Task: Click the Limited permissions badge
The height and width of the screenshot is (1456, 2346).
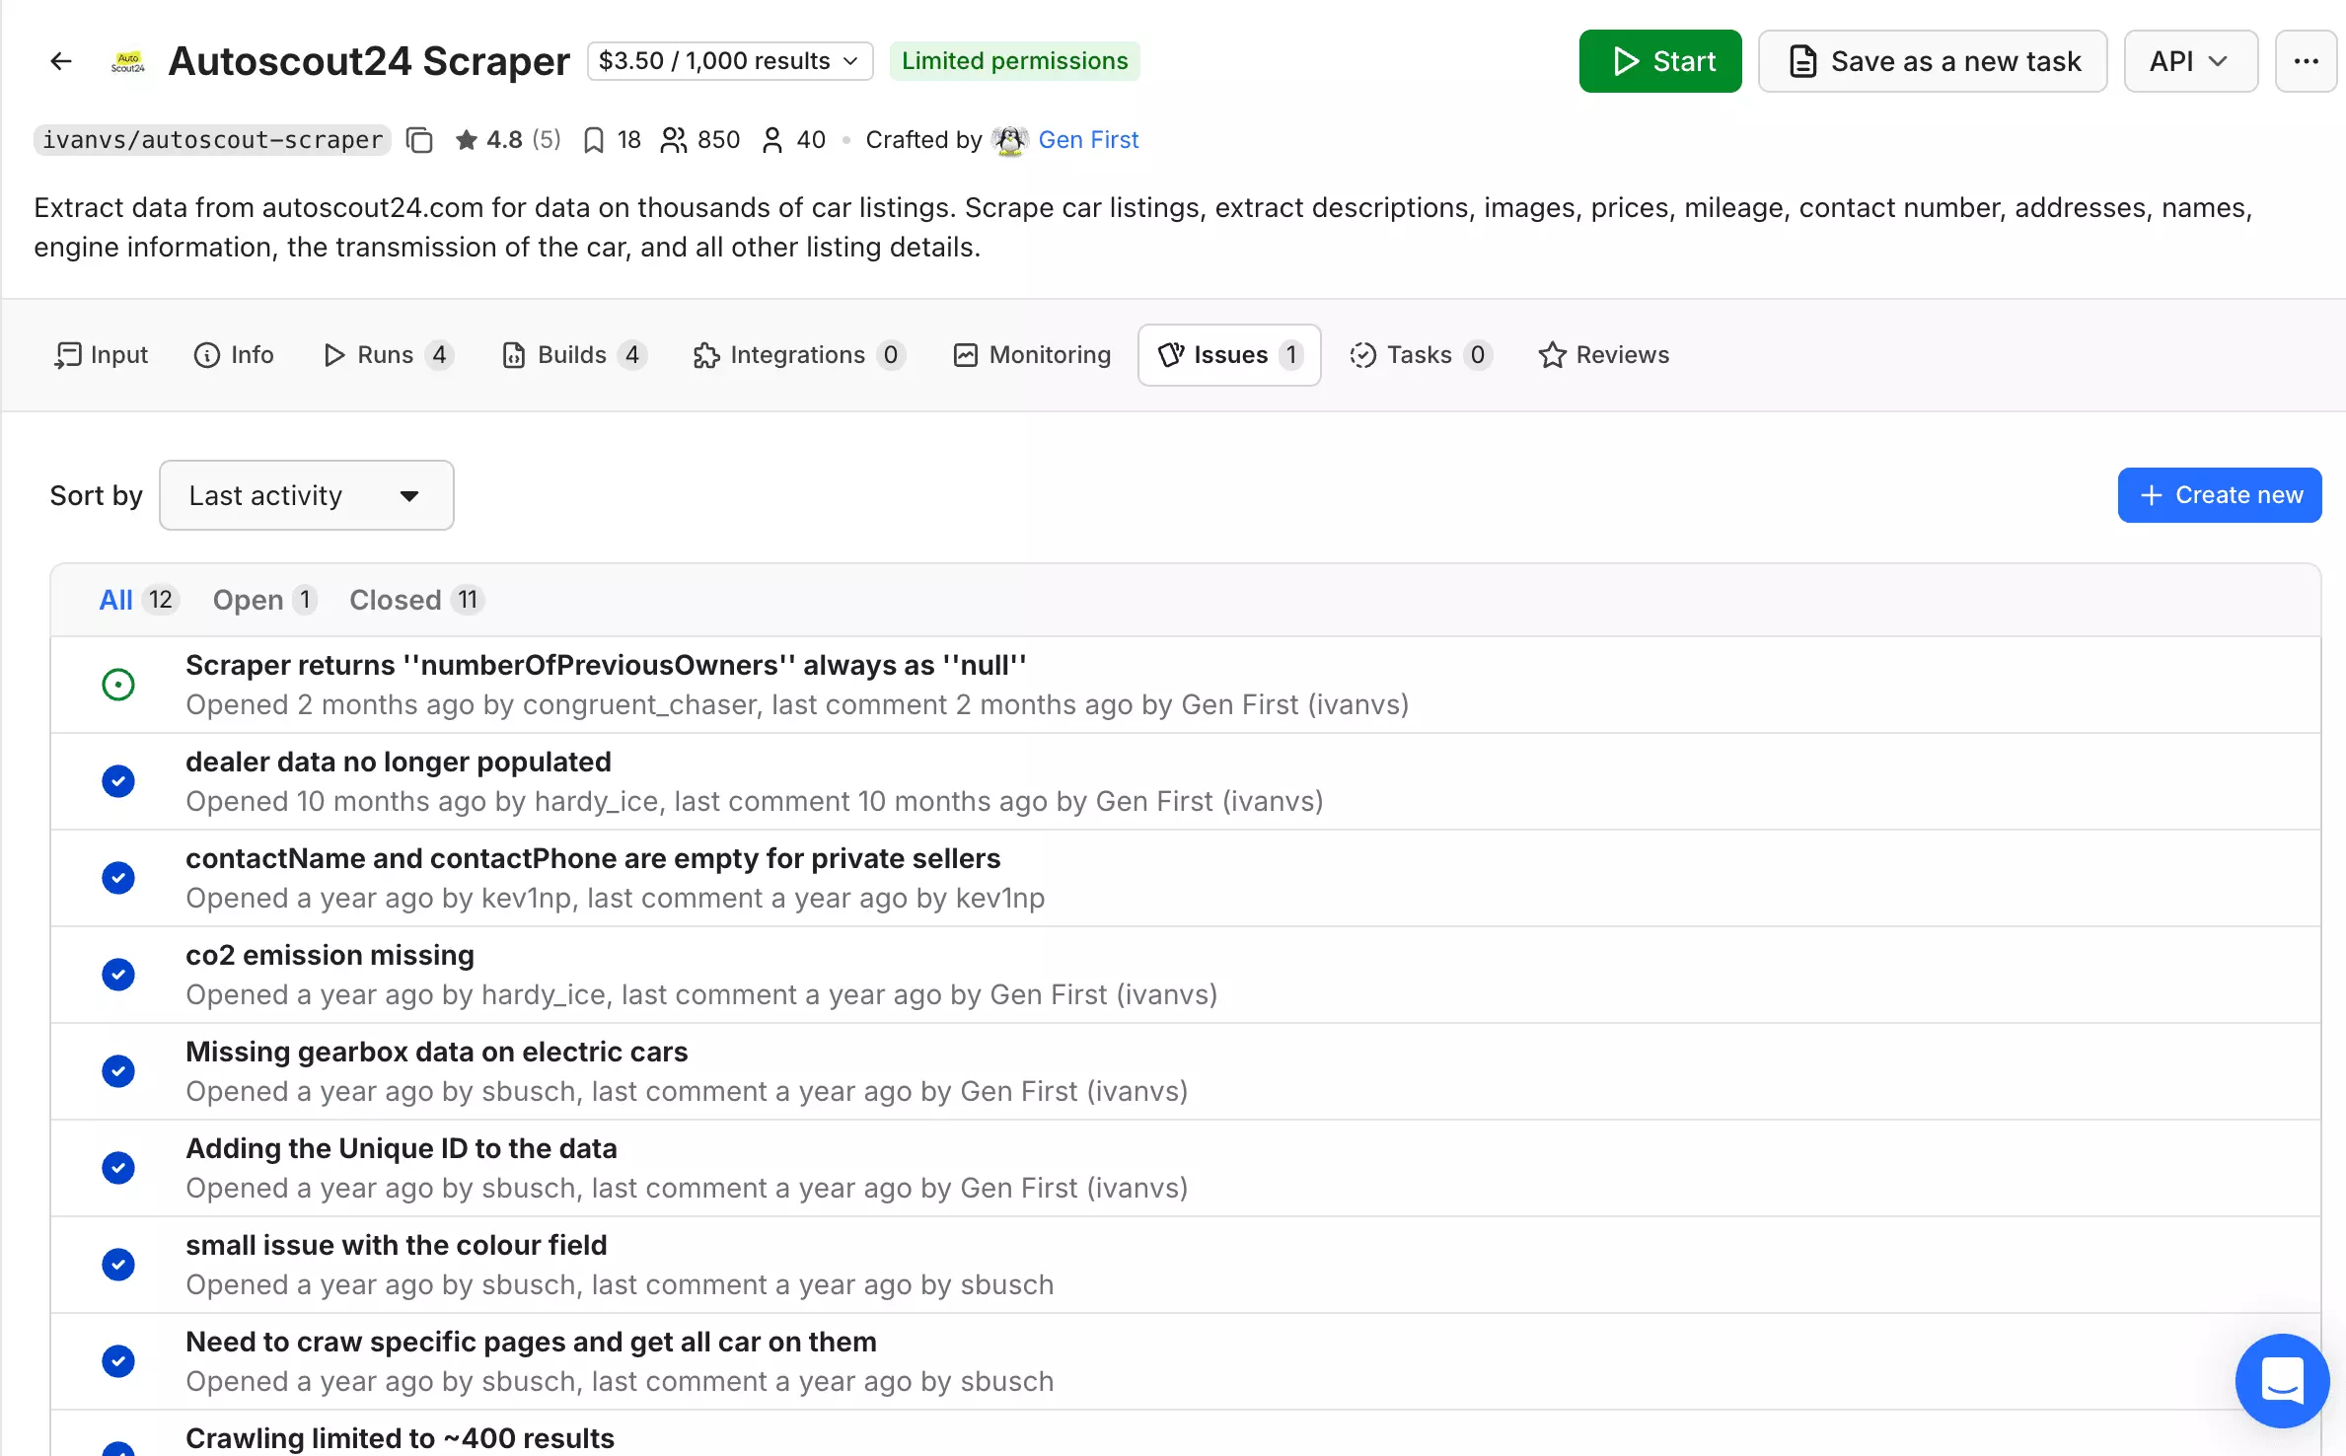Action: [x=1014, y=61]
